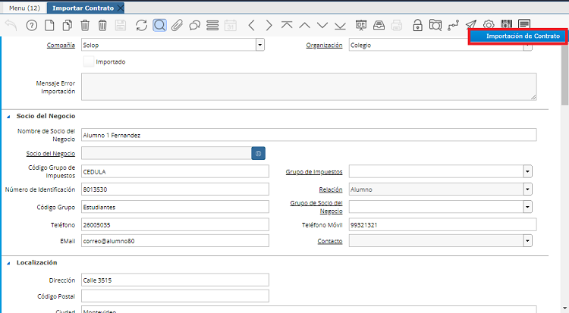The height and width of the screenshot is (313, 569).
Task: Open the Process gear icon
Action: [489, 25]
